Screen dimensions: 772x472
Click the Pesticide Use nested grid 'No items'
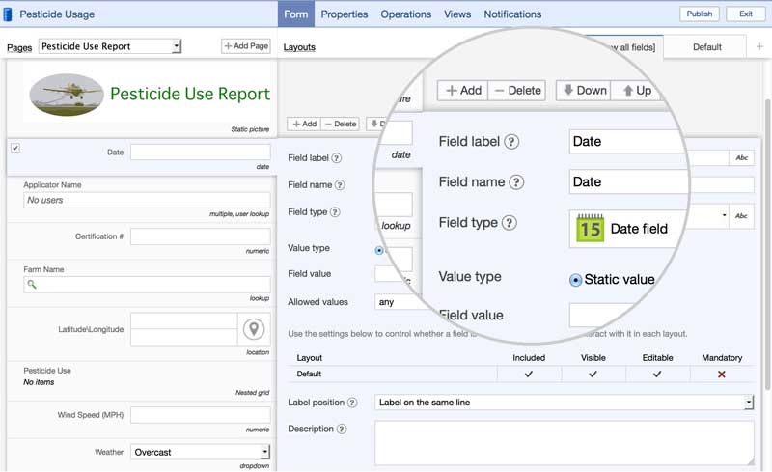tap(39, 382)
